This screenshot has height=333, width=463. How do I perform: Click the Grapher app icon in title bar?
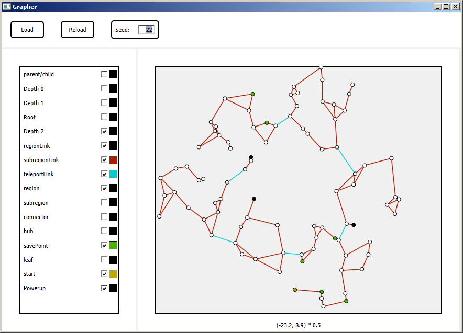[x=6, y=6]
